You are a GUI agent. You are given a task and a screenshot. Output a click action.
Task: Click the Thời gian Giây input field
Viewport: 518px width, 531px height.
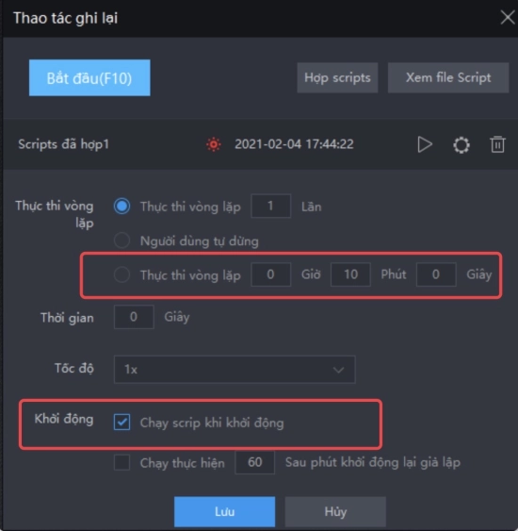(x=134, y=317)
